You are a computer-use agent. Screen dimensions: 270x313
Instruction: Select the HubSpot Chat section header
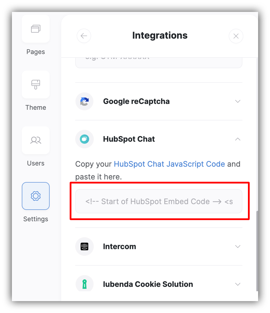pos(129,139)
